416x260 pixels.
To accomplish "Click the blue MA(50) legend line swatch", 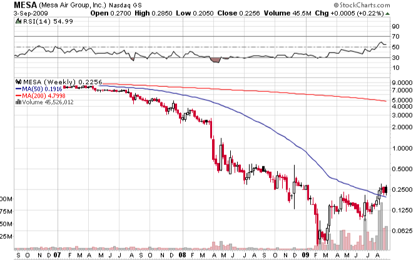I will pos(18,89).
